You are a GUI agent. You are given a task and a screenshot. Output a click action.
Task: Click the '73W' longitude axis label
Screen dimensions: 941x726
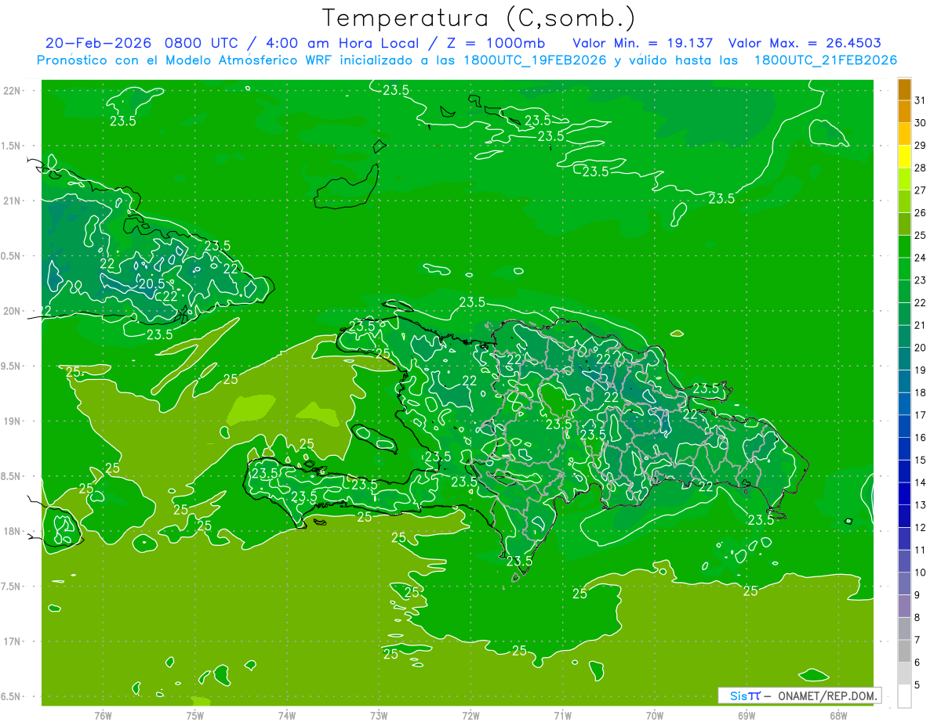(x=379, y=716)
